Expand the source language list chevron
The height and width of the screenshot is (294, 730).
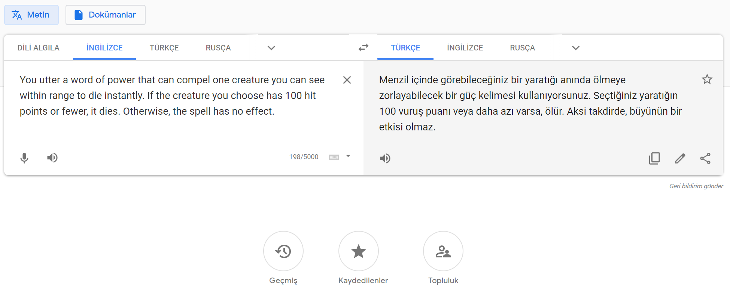tap(271, 48)
